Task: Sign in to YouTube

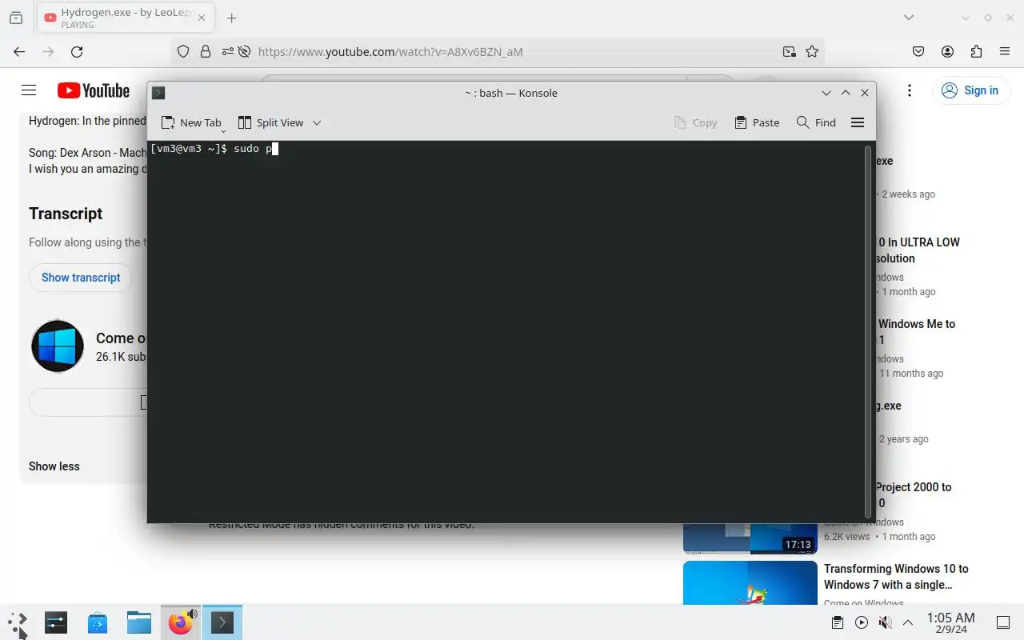Action: [970, 90]
